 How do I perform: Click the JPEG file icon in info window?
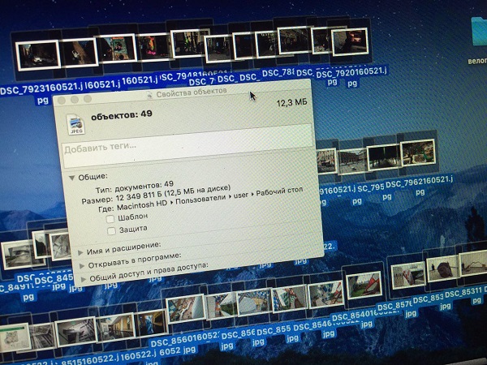(x=75, y=124)
